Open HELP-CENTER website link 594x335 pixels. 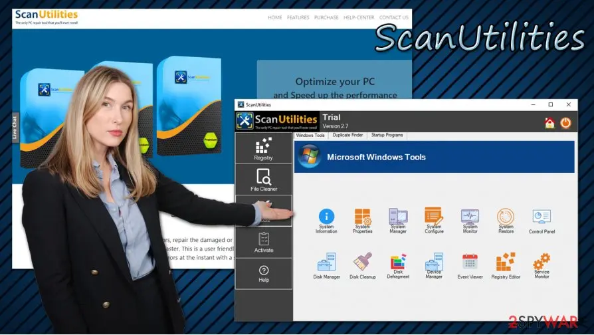(x=359, y=17)
